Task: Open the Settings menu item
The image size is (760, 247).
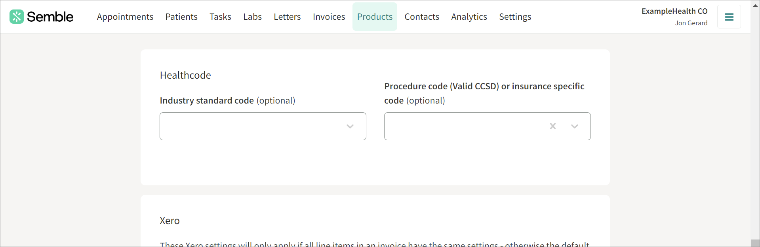Action: (x=515, y=17)
